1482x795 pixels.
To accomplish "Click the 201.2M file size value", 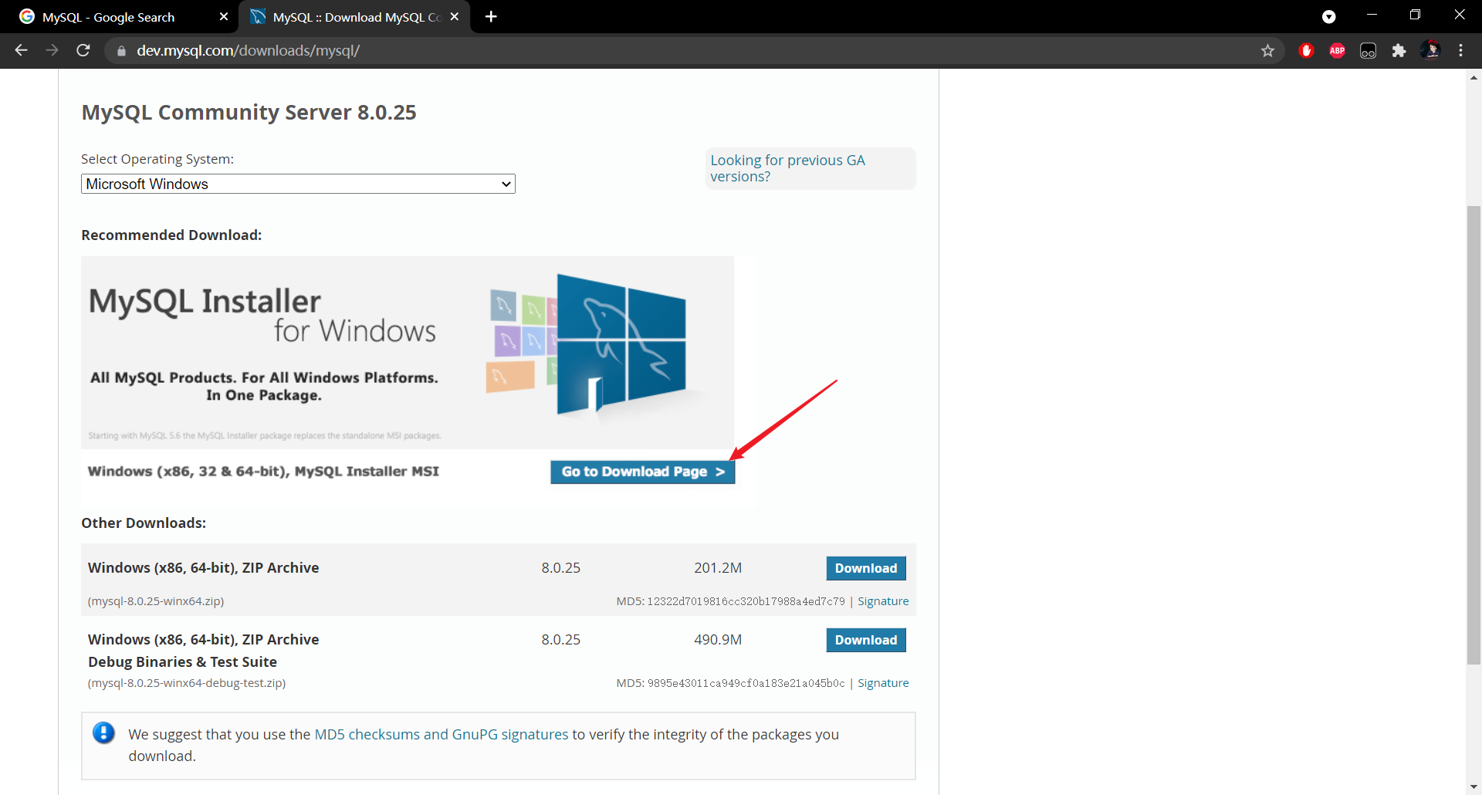I will coord(718,568).
